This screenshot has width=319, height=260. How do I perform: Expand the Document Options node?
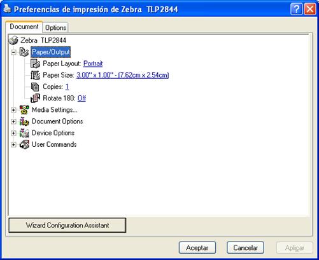pos(13,121)
